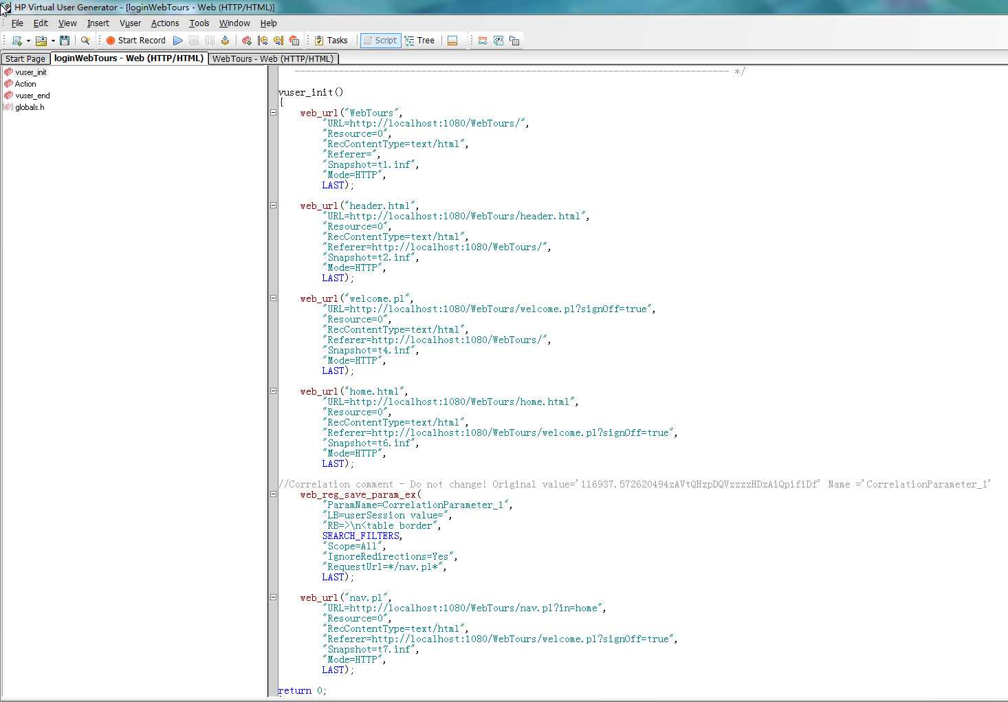Open the Tasks view button

[331, 41]
